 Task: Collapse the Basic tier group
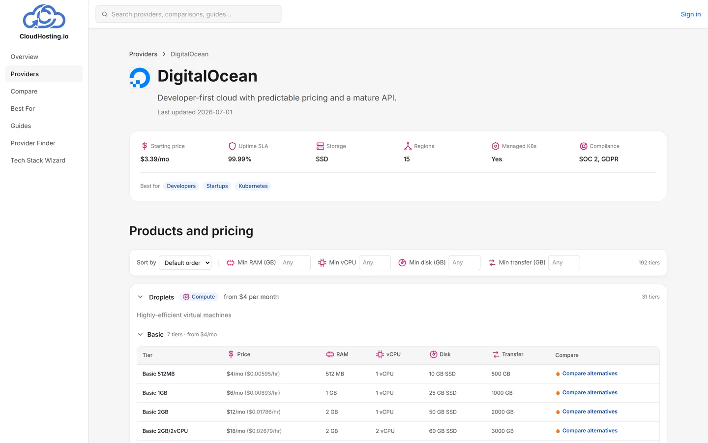coord(140,334)
